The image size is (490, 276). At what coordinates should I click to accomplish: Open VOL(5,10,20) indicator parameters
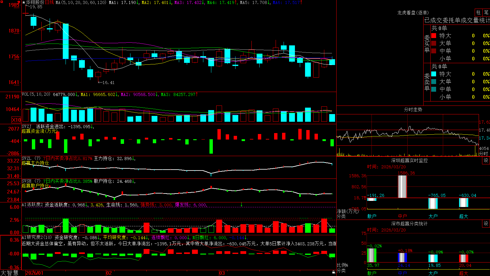(36, 94)
